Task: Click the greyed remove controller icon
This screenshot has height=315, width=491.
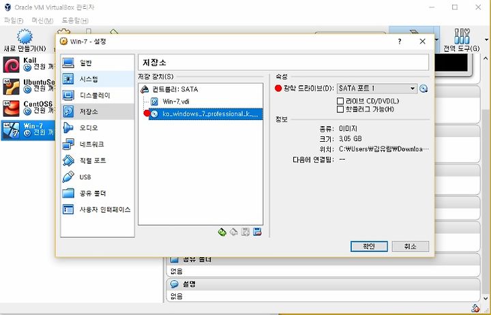Action: click(234, 232)
